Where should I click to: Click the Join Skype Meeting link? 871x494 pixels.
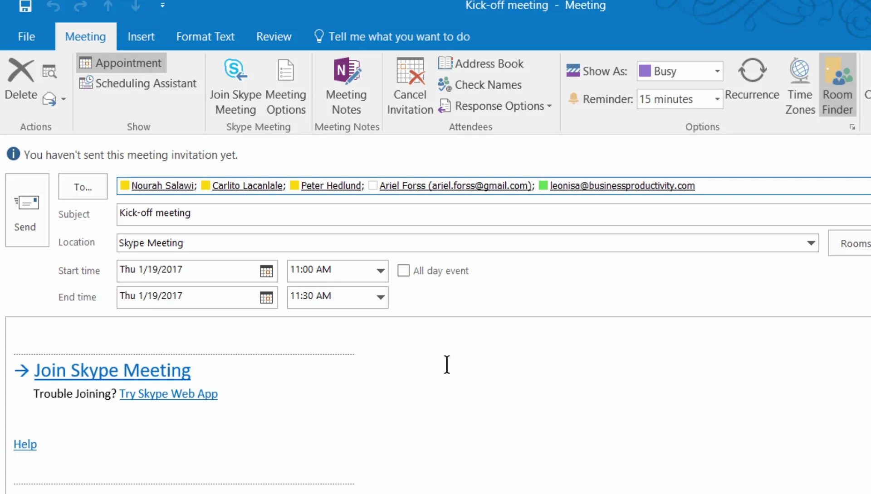tap(113, 371)
